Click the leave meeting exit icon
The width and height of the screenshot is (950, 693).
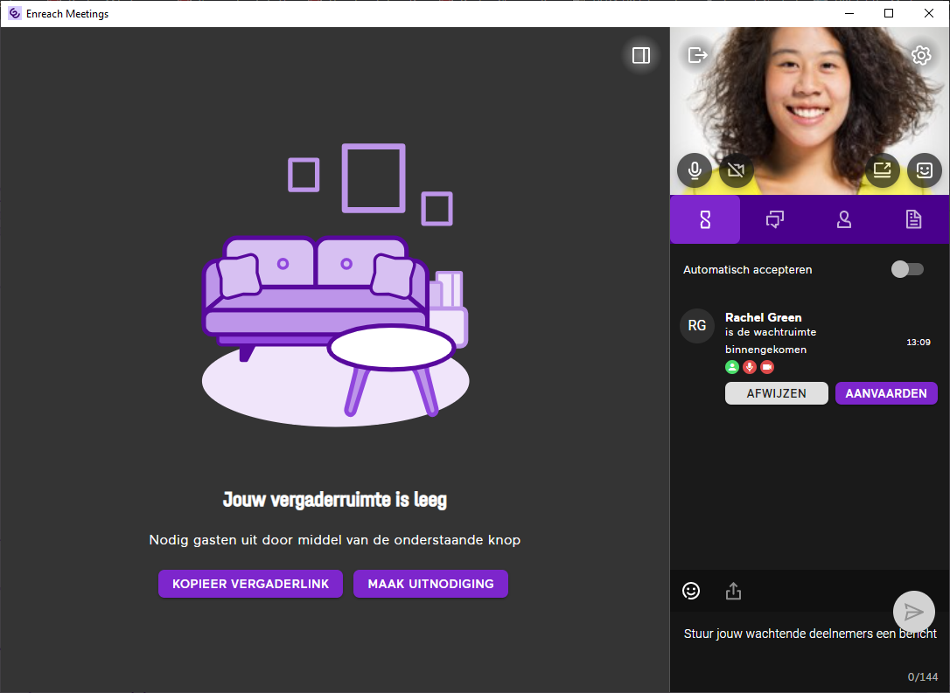tap(697, 56)
